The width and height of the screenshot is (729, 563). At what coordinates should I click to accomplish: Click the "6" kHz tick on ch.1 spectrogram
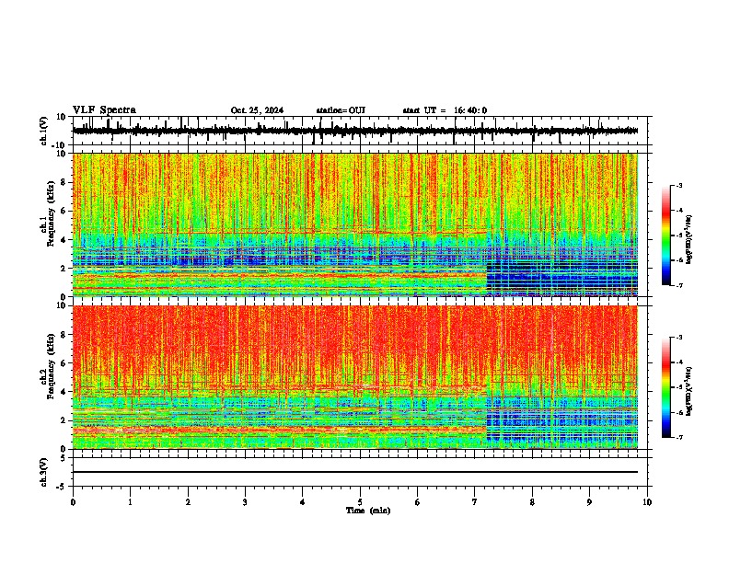click(x=64, y=212)
